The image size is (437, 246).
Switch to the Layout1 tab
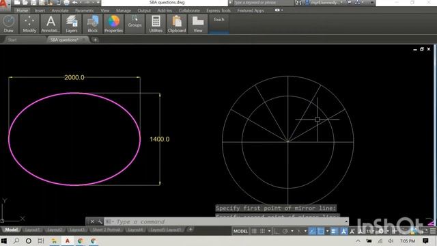[32, 230]
